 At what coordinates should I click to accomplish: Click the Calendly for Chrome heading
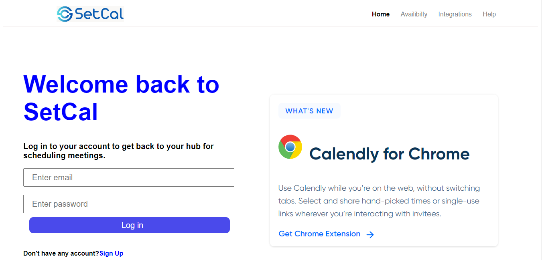(390, 154)
